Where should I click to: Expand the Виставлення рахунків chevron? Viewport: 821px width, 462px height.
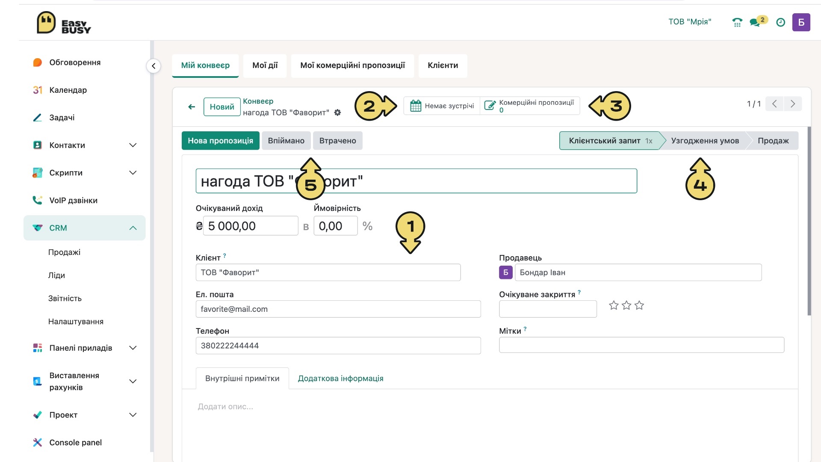coord(133,382)
